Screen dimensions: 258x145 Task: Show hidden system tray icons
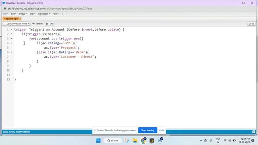pyautogui.click(x=201, y=141)
